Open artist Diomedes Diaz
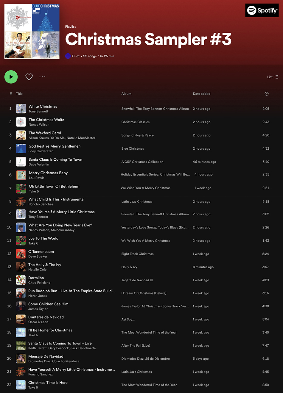 pyautogui.click(x=39, y=361)
